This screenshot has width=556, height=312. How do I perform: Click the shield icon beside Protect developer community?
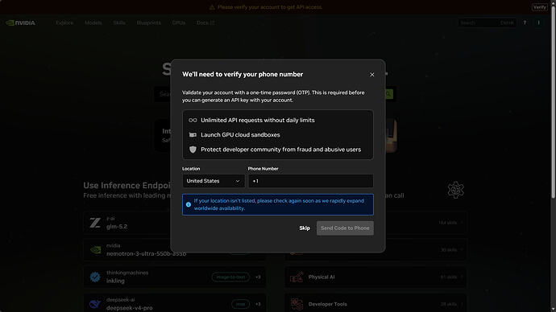193,150
